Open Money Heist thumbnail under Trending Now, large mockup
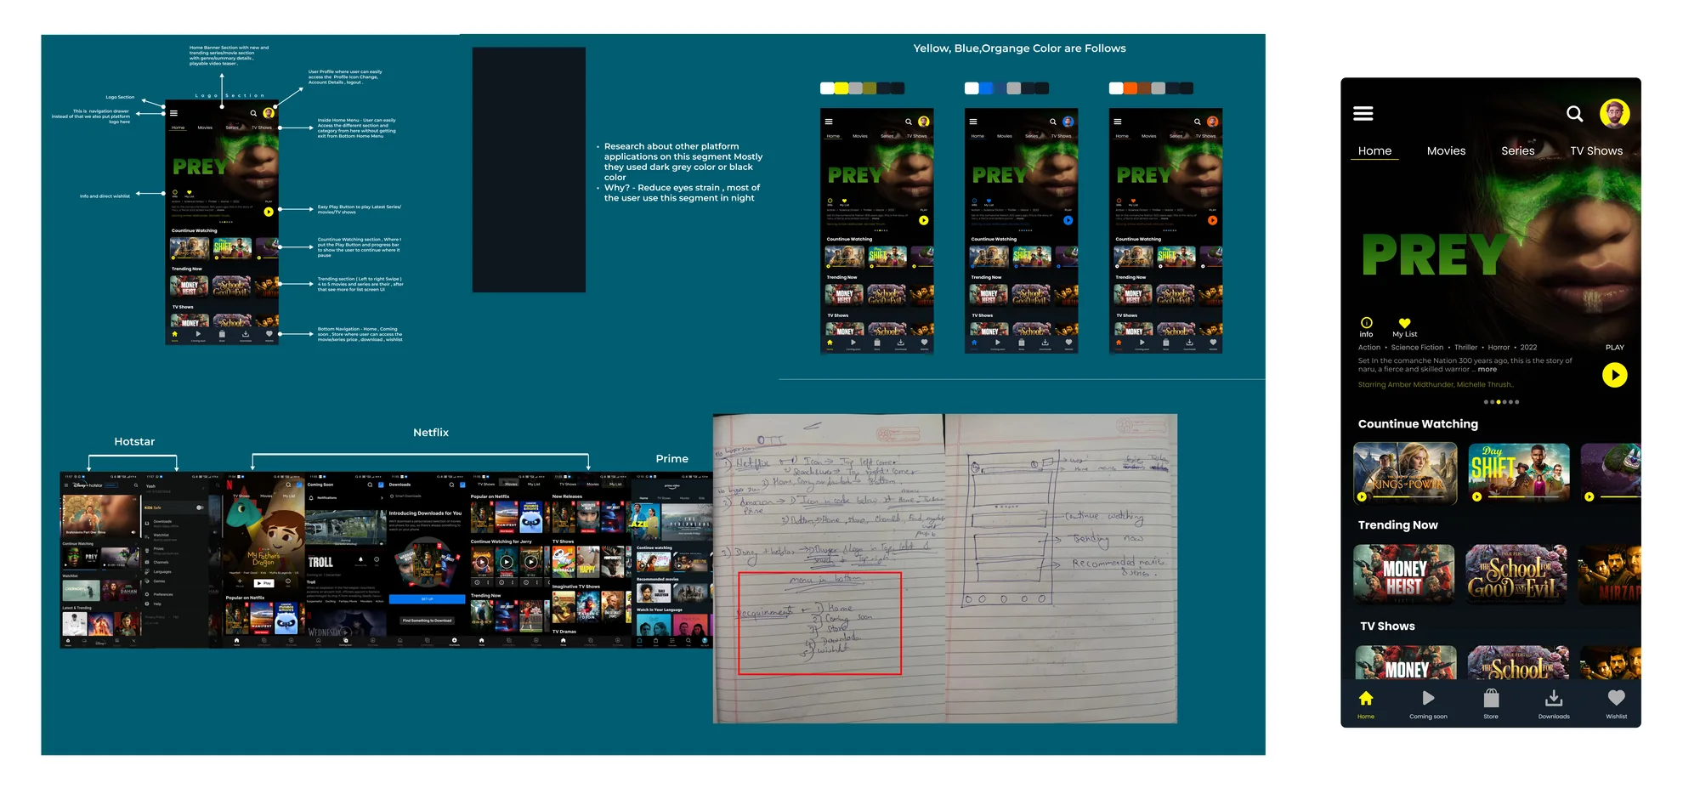Screen dimensions: 1700x805 [1404, 575]
